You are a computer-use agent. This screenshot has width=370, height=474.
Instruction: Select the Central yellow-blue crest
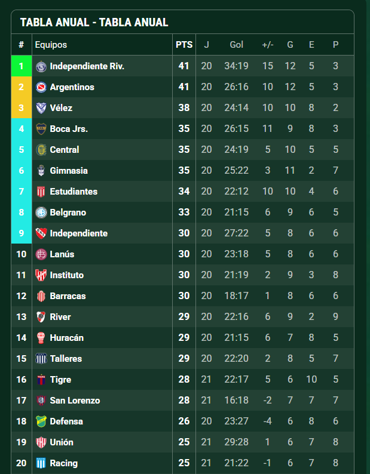[x=41, y=150]
